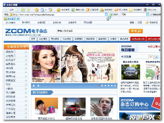This screenshot has width=164, height=123.
Task: Open the 财经频道 channel tab
Action: click(90, 39)
